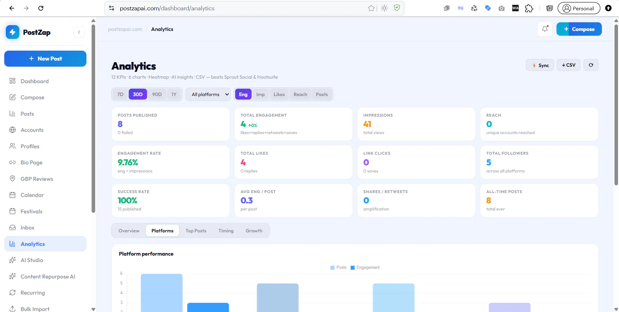Click the New Post button
The image size is (619, 312).
pos(45,59)
